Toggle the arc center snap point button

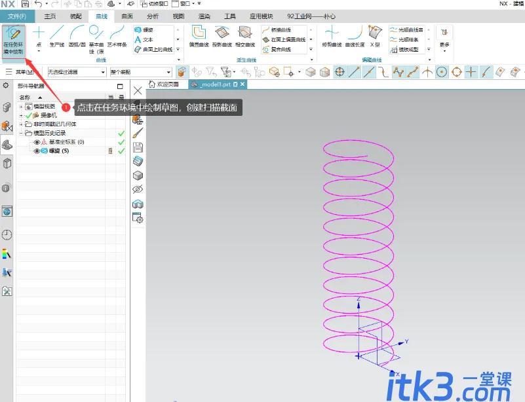pos(442,72)
